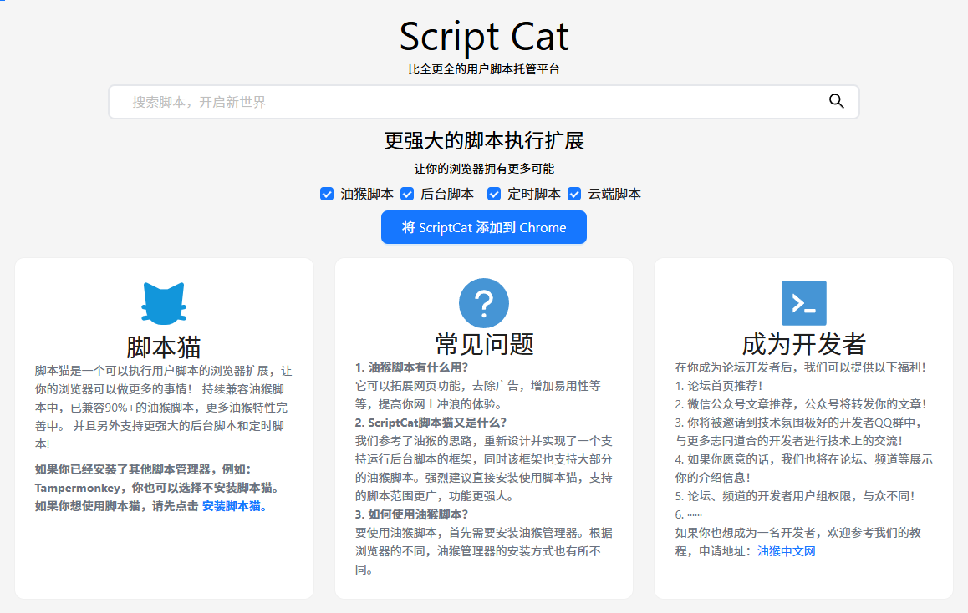
Task: Open the 安装脚本猫 link
Action: (235, 506)
